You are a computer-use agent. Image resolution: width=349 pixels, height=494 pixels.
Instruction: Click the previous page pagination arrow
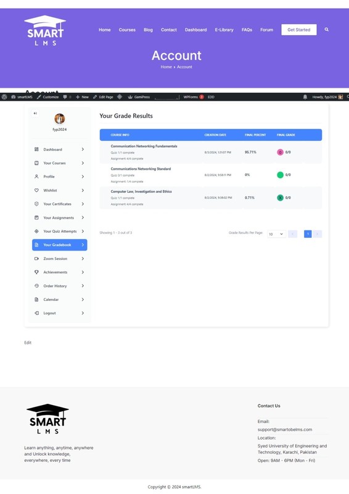pyautogui.click(x=292, y=234)
